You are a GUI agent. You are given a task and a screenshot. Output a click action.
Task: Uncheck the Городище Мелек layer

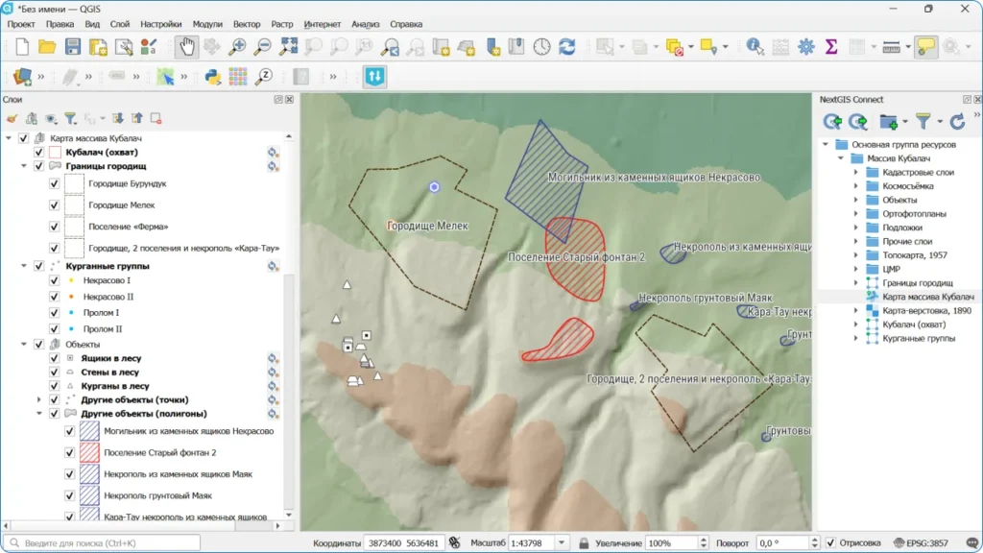[x=55, y=204]
